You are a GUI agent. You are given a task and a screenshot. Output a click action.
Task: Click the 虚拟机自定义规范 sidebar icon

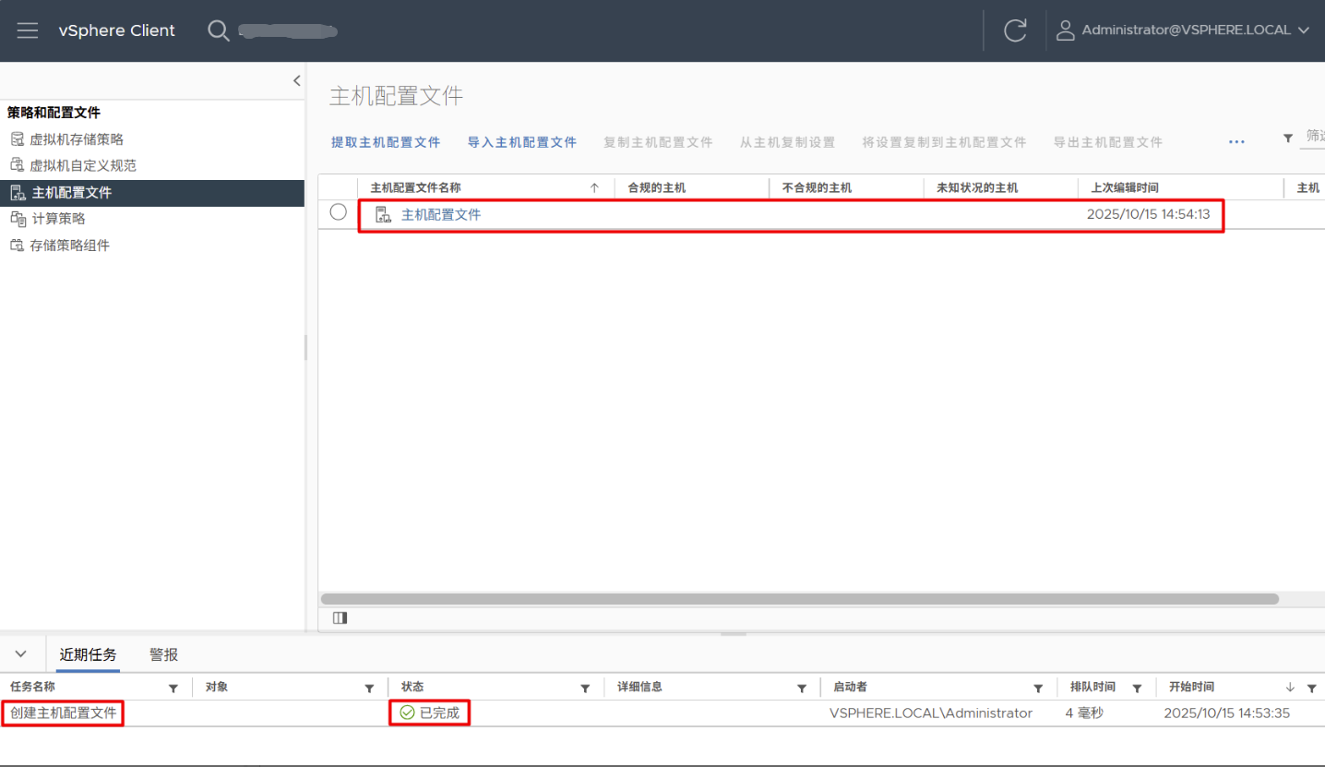point(17,165)
